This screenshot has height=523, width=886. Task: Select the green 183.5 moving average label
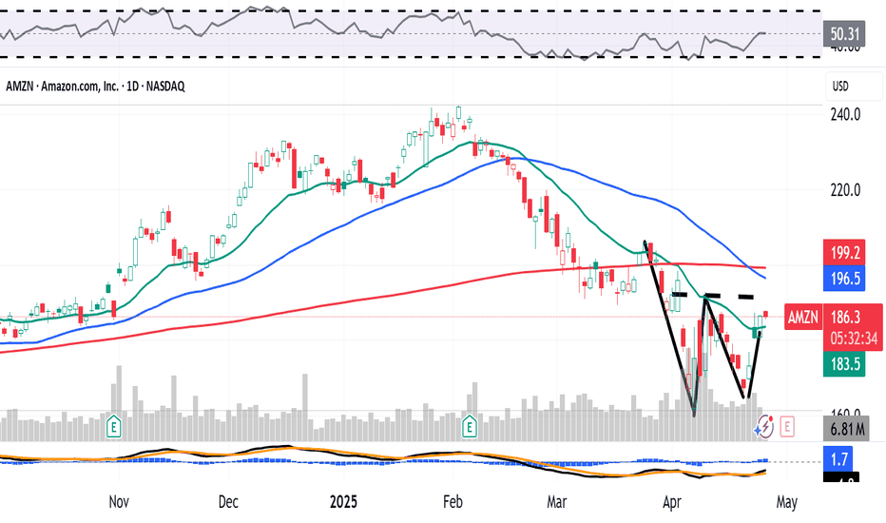coord(844,364)
